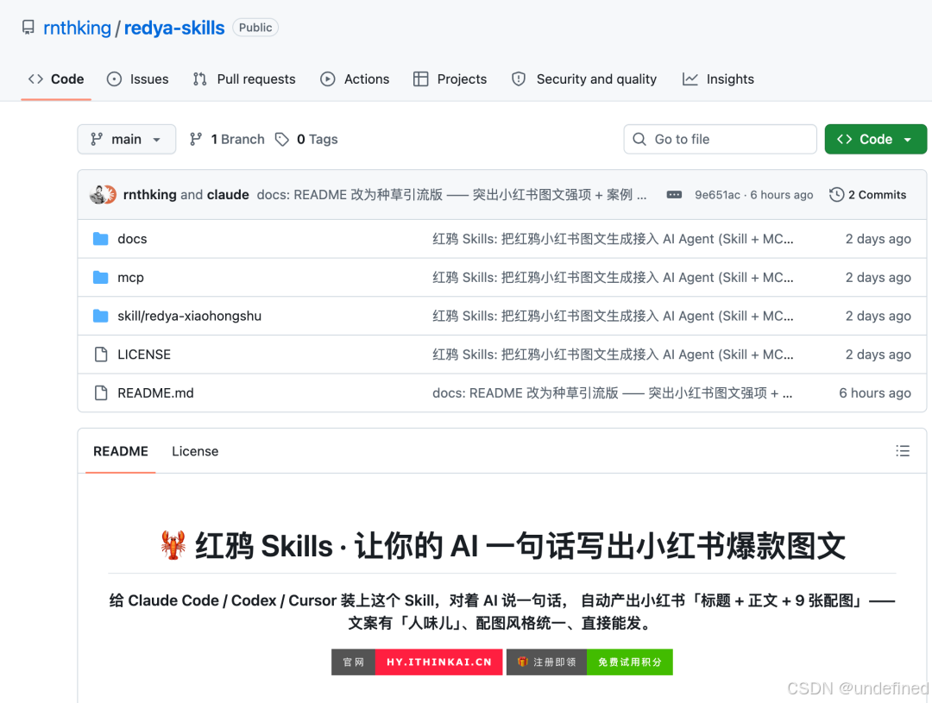Open the docs folder
This screenshot has height=703, width=932.
point(132,239)
